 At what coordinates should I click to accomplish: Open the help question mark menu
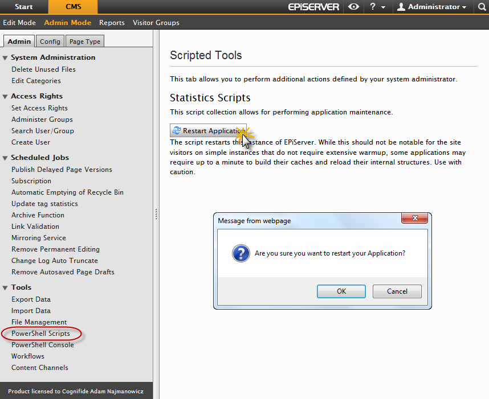[x=376, y=7]
